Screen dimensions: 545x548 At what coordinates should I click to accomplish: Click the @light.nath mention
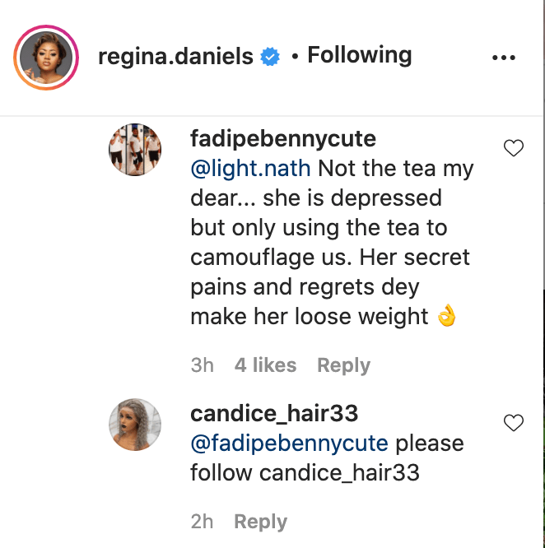click(250, 169)
